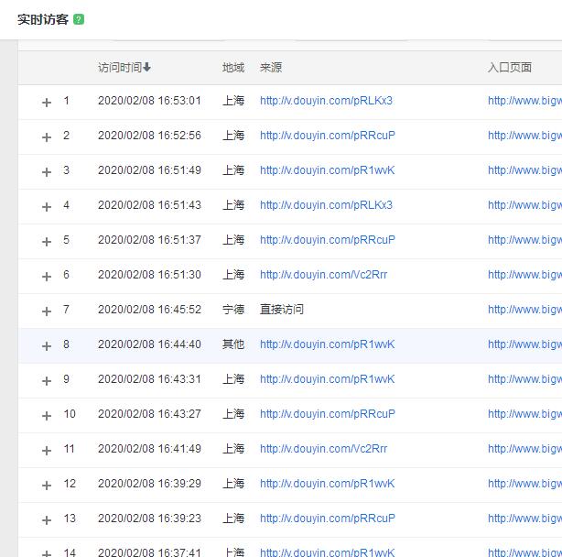Select timestamp 2020/02/08 16:39:23
Screen dimensions: 562x557
pos(149,519)
